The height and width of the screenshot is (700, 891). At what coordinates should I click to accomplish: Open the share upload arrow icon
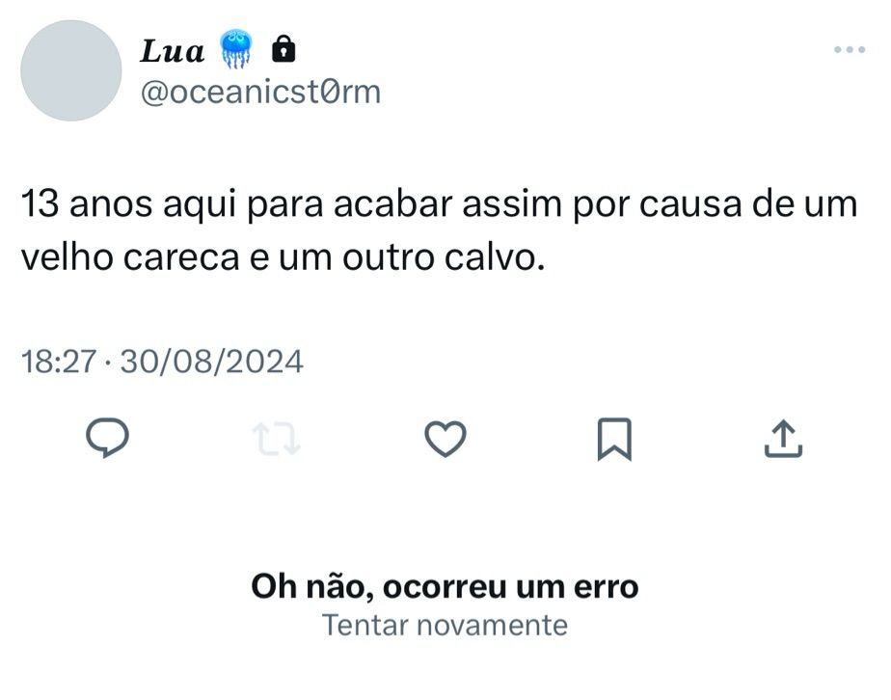click(783, 439)
